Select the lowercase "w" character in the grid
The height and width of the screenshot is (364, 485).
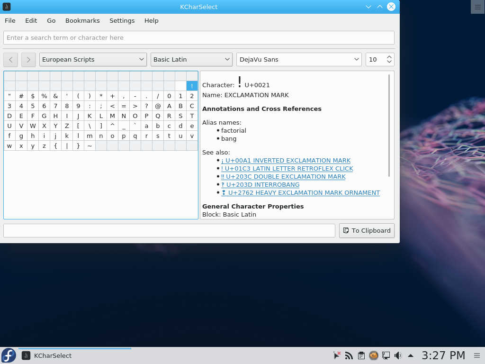(9, 146)
